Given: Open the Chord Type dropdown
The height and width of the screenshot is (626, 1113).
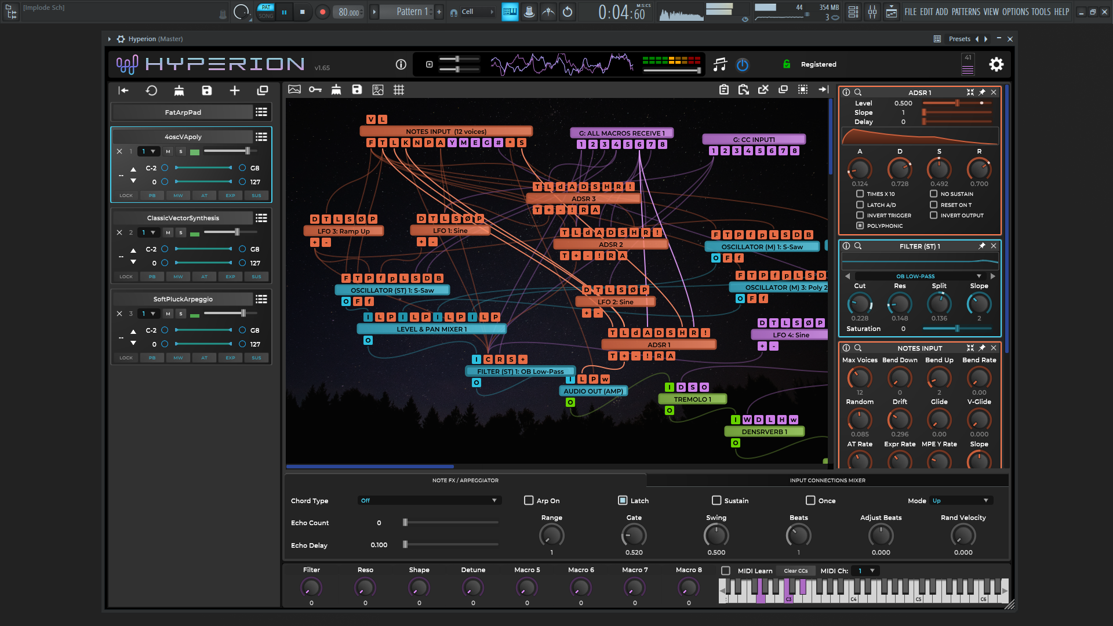Looking at the screenshot, I should (x=429, y=500).
